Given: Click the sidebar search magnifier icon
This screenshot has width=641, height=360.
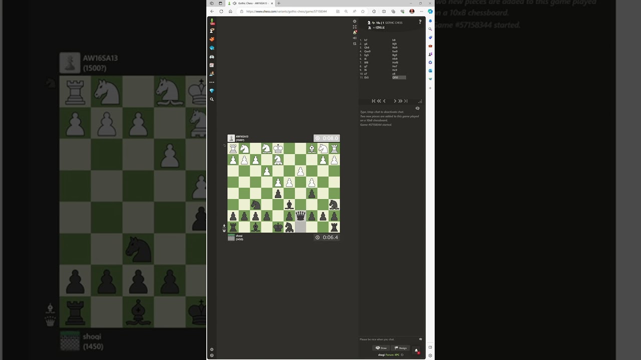Looking at the screenshot, I should (212, 99).
